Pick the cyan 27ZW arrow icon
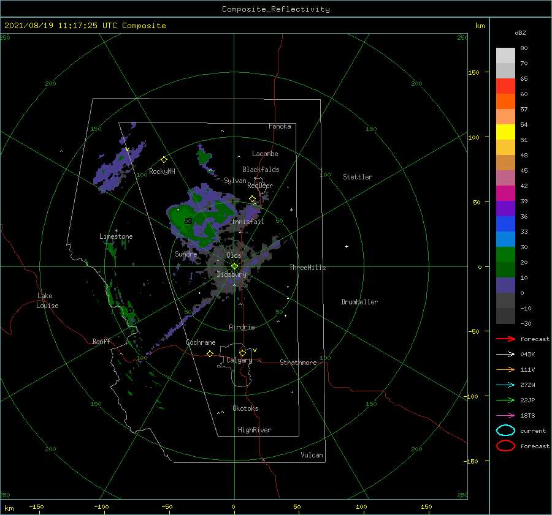This screenshot has width=552, height=515. coord(505,385)
